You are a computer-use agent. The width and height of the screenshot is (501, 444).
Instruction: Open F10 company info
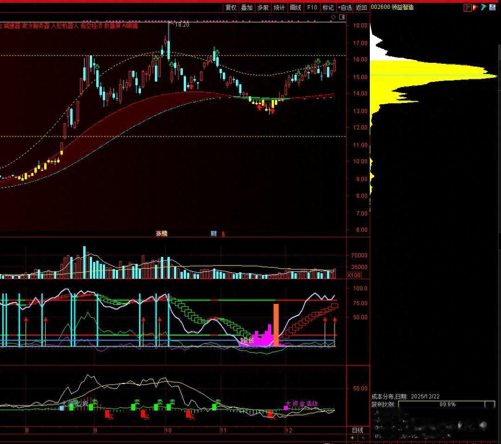(x=312, y=7)
